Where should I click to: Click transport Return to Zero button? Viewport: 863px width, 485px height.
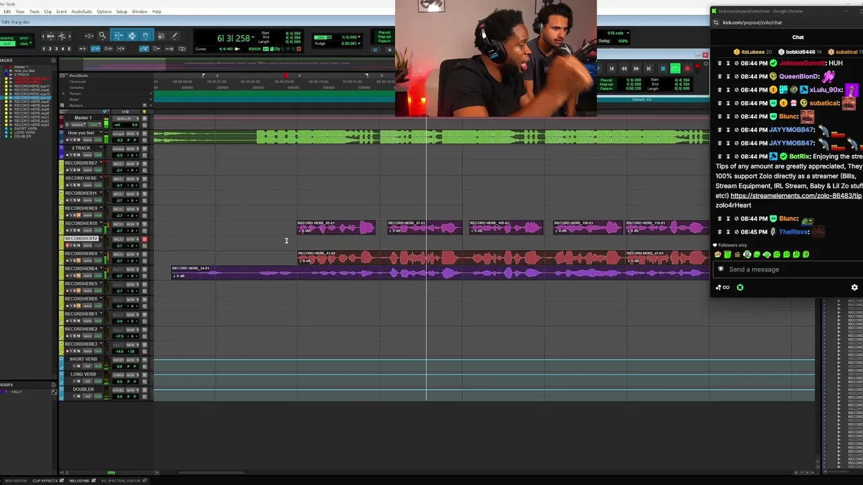(x=612, y=69)
